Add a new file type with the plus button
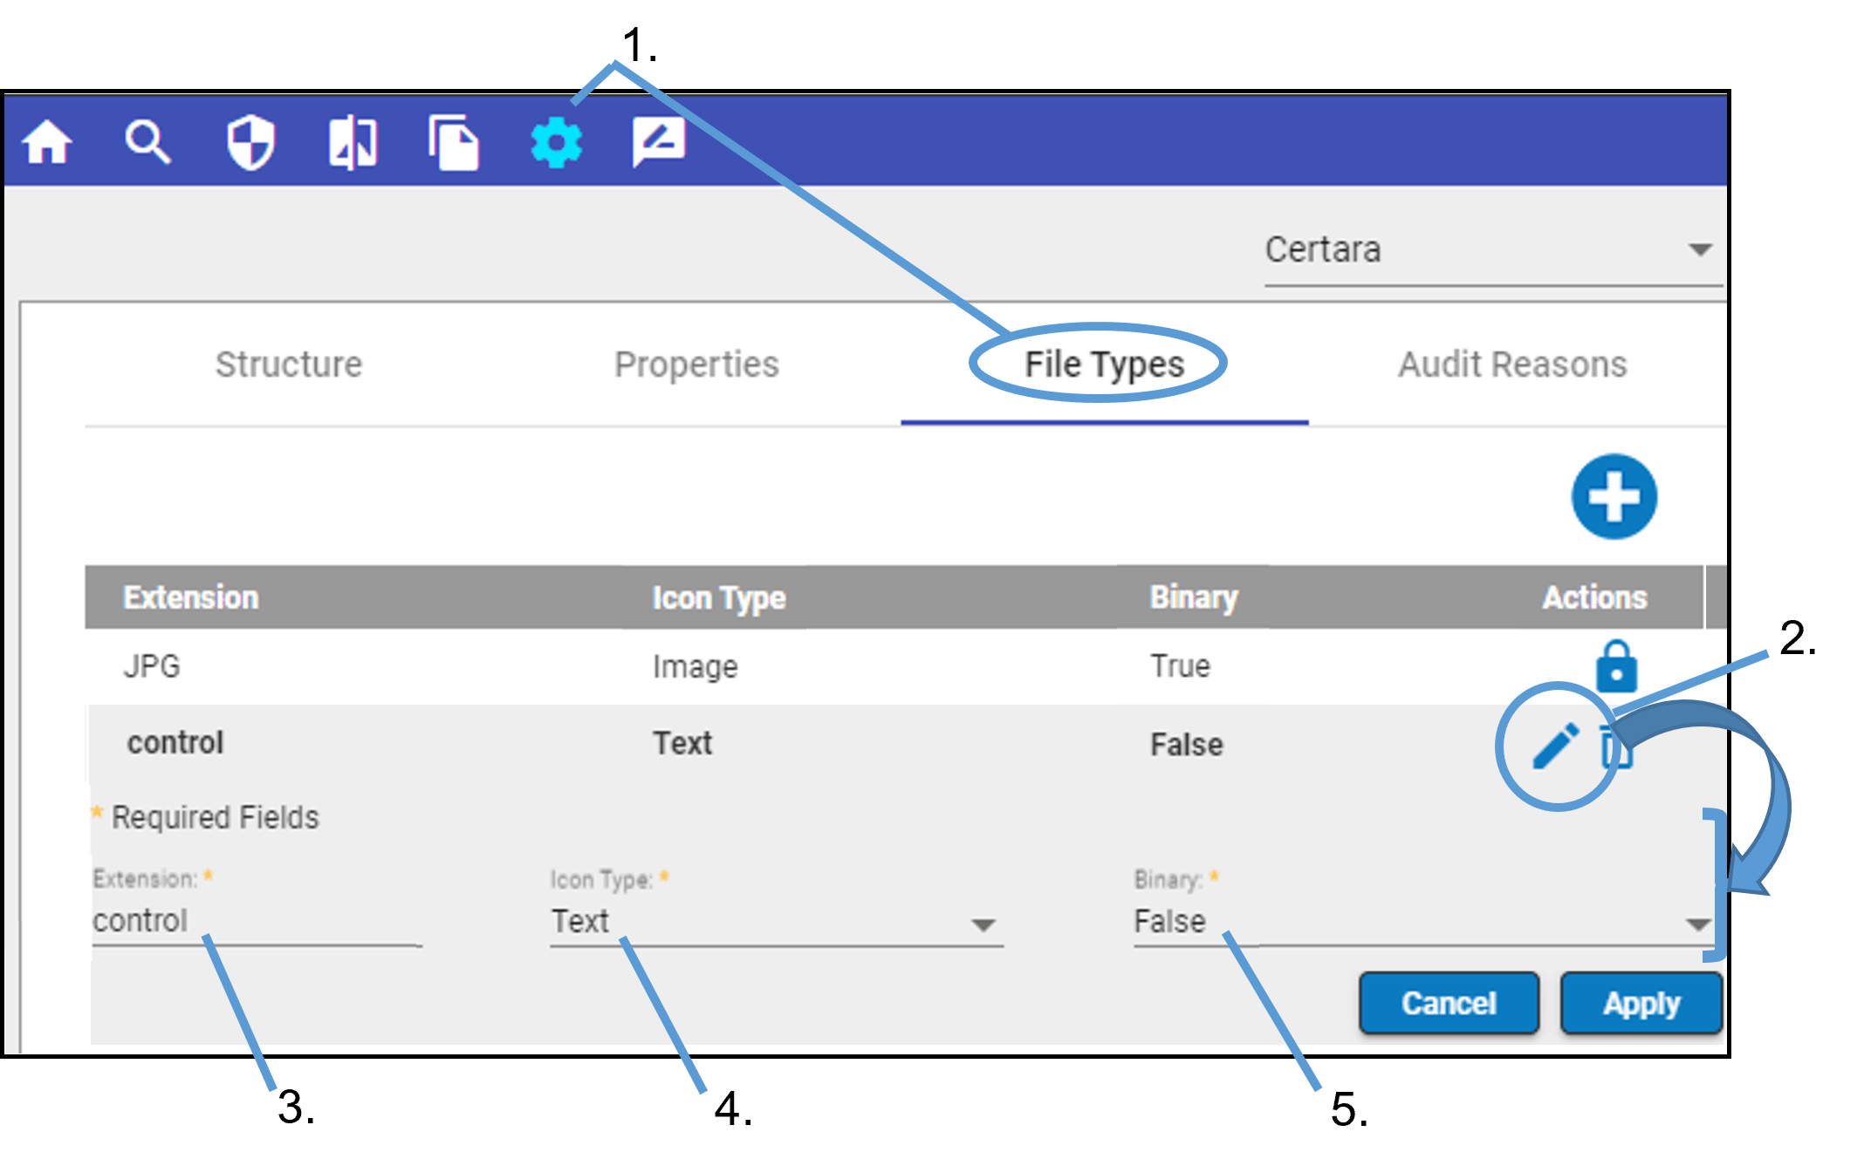Screen dimensions: 1864x1166 [x=1614, y=497]
